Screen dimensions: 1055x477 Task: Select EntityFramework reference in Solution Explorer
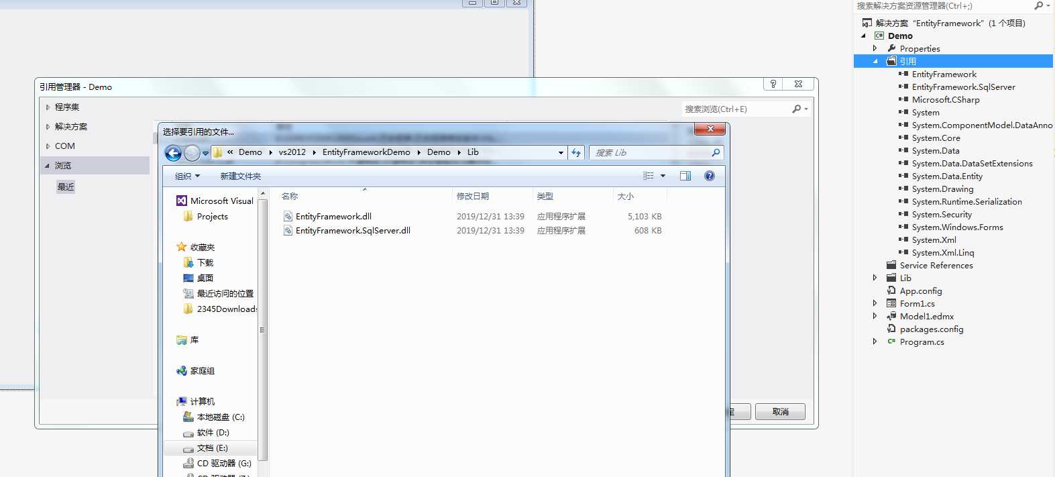click(944, 74)
